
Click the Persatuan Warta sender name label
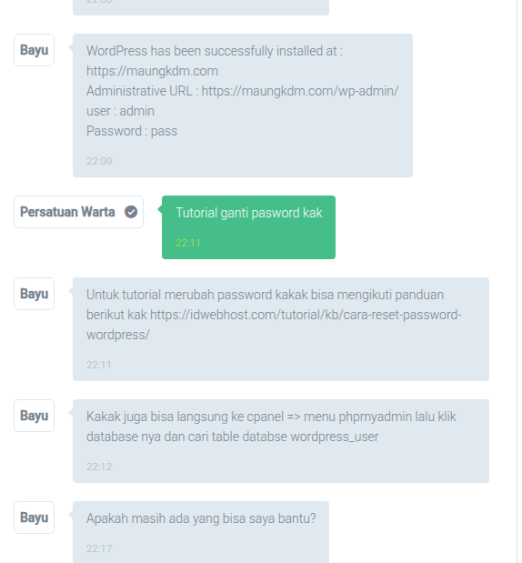coord(67,212)
